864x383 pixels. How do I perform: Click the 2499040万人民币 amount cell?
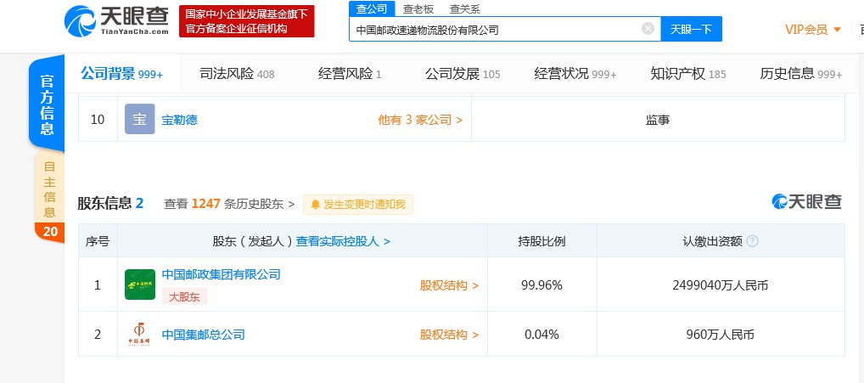pyautogui.click(x=721, y=285)
